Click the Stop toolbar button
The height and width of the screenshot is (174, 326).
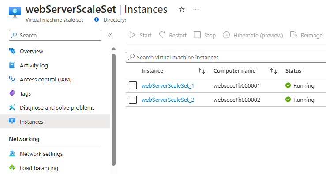point(205,35)
